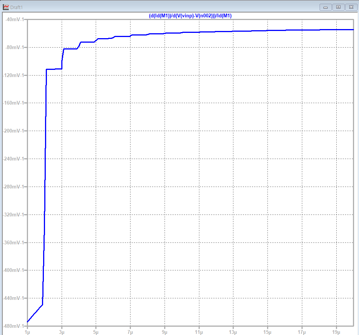
Task: Click the 5µ horizontal axis label
Action: [x=96, y=332]
